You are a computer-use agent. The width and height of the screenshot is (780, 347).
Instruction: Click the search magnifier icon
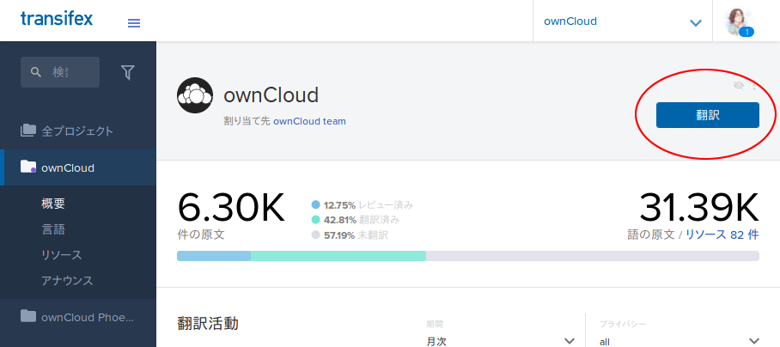coord(36,73)
